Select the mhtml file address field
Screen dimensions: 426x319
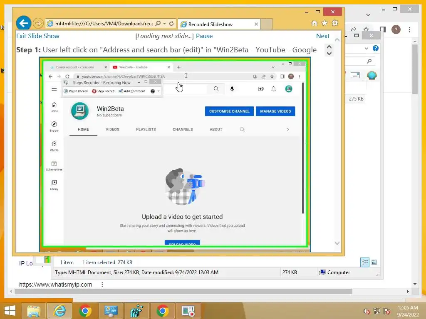pos(104,24)
